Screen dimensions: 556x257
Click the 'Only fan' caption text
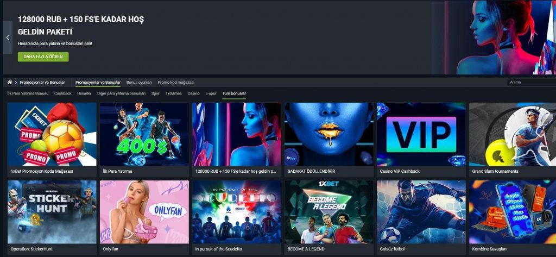(x=111, y=249)
